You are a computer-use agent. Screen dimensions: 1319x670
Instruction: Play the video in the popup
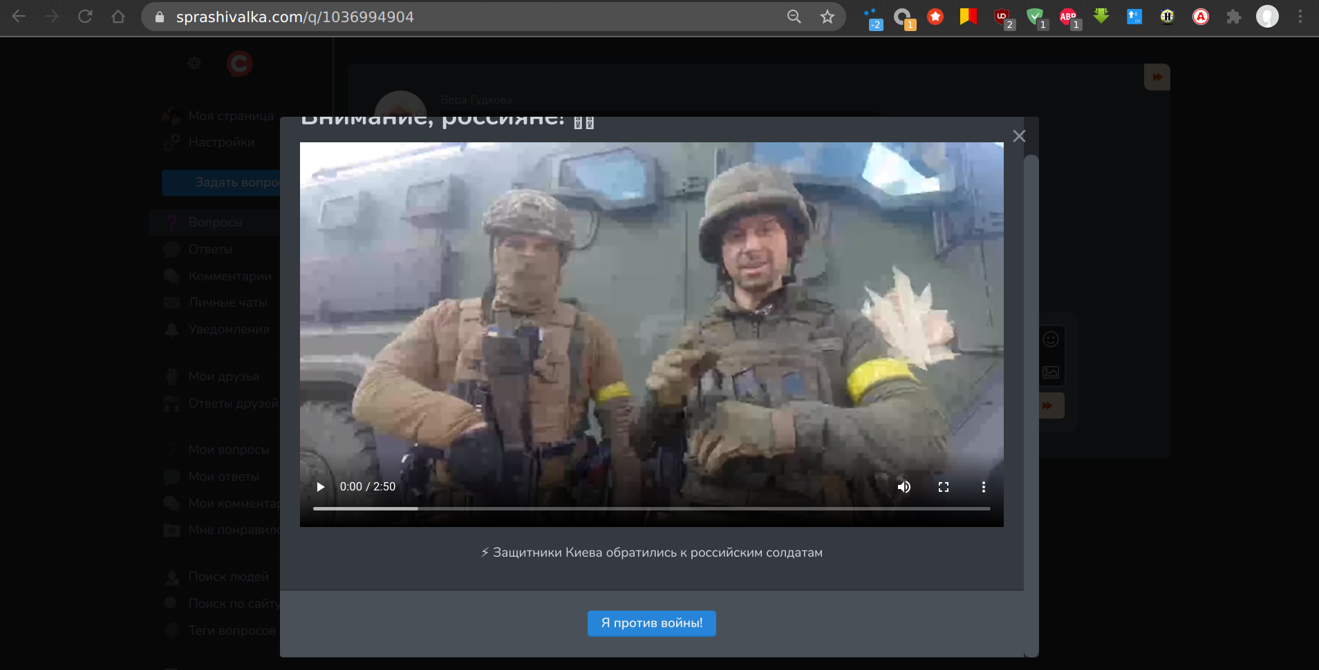click(320, 487)
